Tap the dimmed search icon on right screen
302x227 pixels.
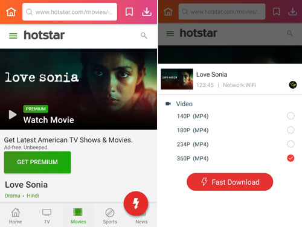coord(290,33)
